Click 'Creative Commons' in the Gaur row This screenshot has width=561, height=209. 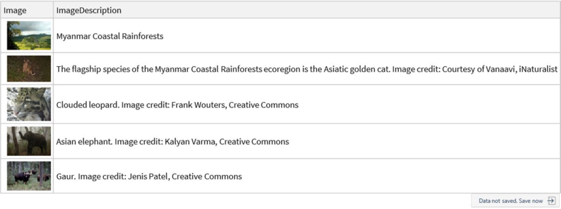[x=207, y=176]
